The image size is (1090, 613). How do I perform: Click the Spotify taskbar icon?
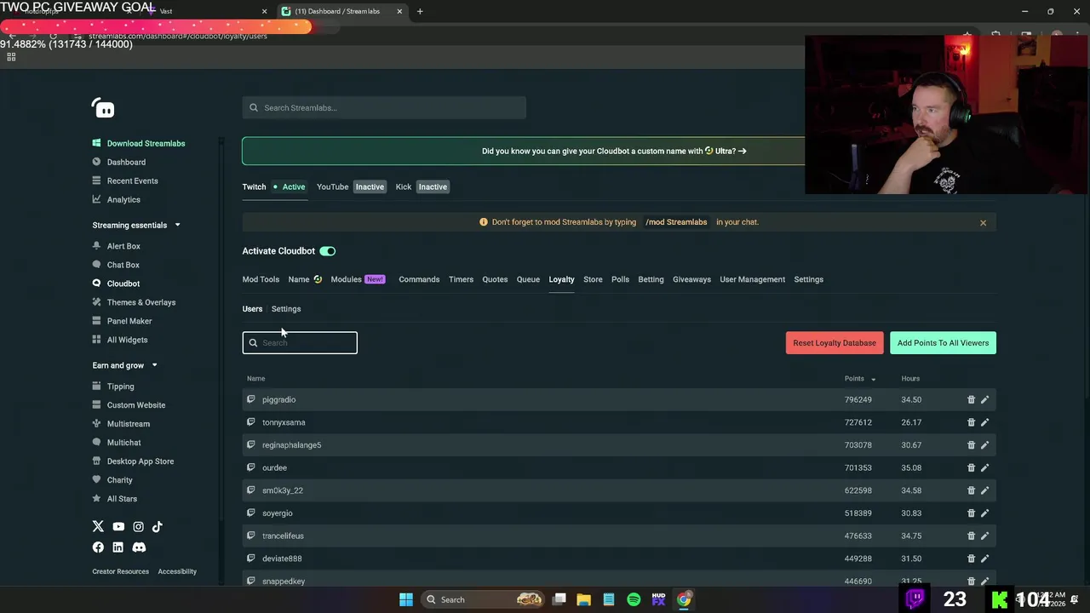634,599
